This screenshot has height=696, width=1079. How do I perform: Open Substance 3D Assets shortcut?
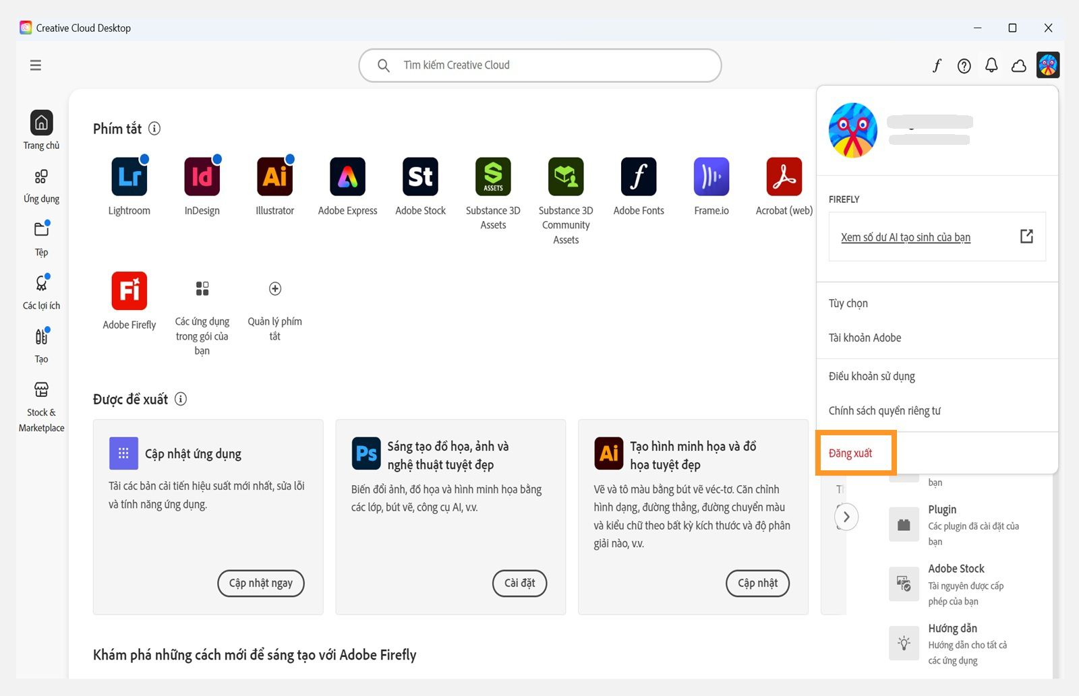pyautogui.click(x=493, y=177)
